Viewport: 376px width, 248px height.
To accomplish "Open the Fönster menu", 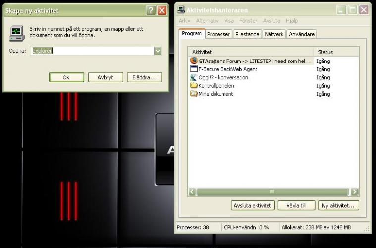I will 248,21.
